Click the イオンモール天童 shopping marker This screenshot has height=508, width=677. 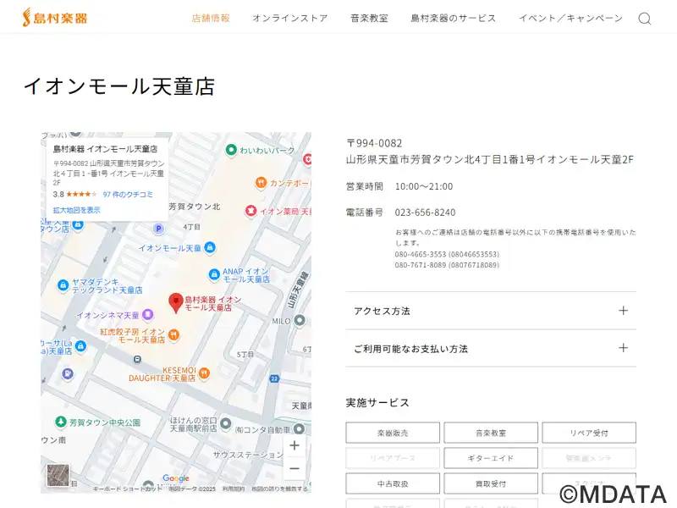point(210,247)
